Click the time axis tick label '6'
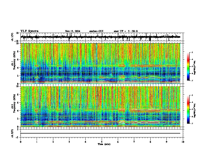This screenshot has width=206, height=159. click(x=118, y=142)
